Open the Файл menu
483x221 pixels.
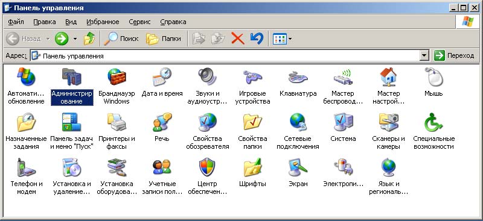pyautogui.click(x=16, y=22)
